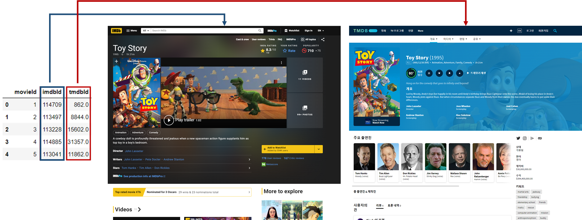582x220 pixels.
Task: Expand the Oscars nominations chevron
Action: click(249, 192)
